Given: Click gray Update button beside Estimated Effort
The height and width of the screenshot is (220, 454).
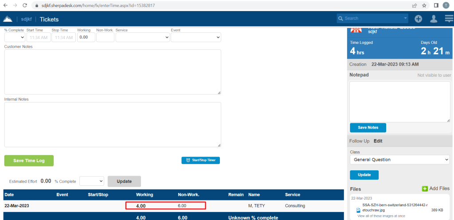Looking at the screenshot, I should tap(124, 181).
